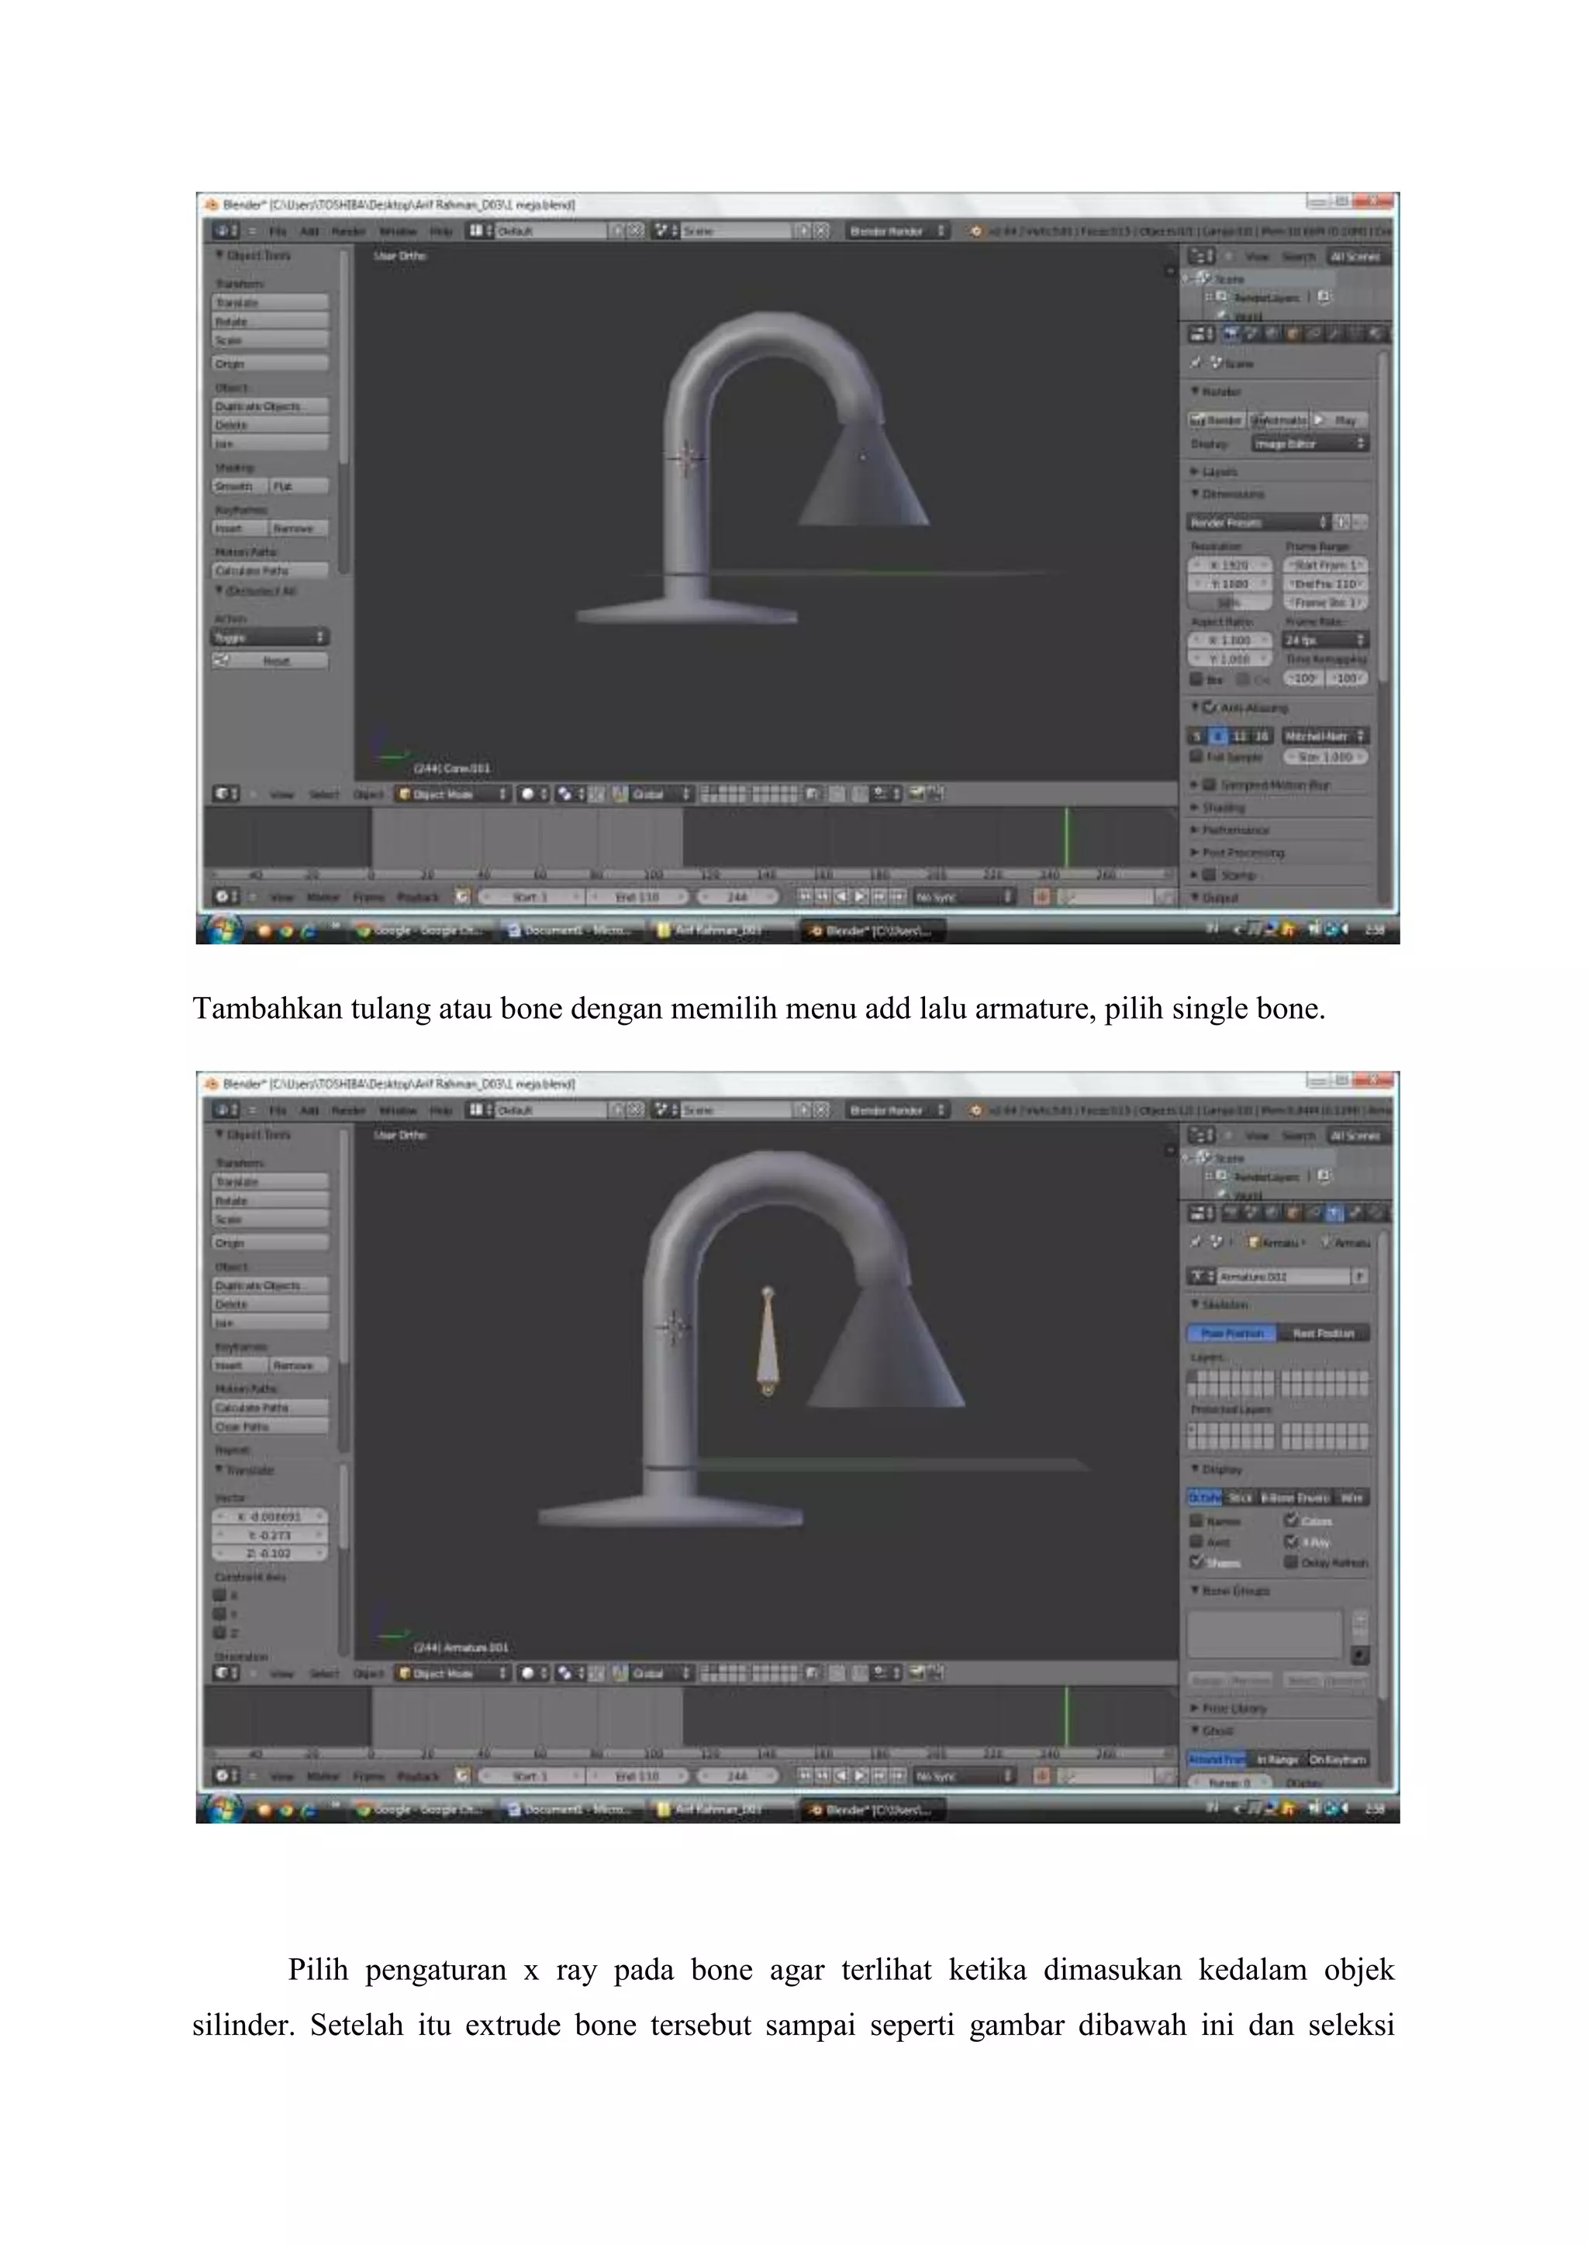The width and height of the screenshot is (1588, 2245).
Task: Enable the Full Sample checkbox
Action: [x=1196, y=756]
